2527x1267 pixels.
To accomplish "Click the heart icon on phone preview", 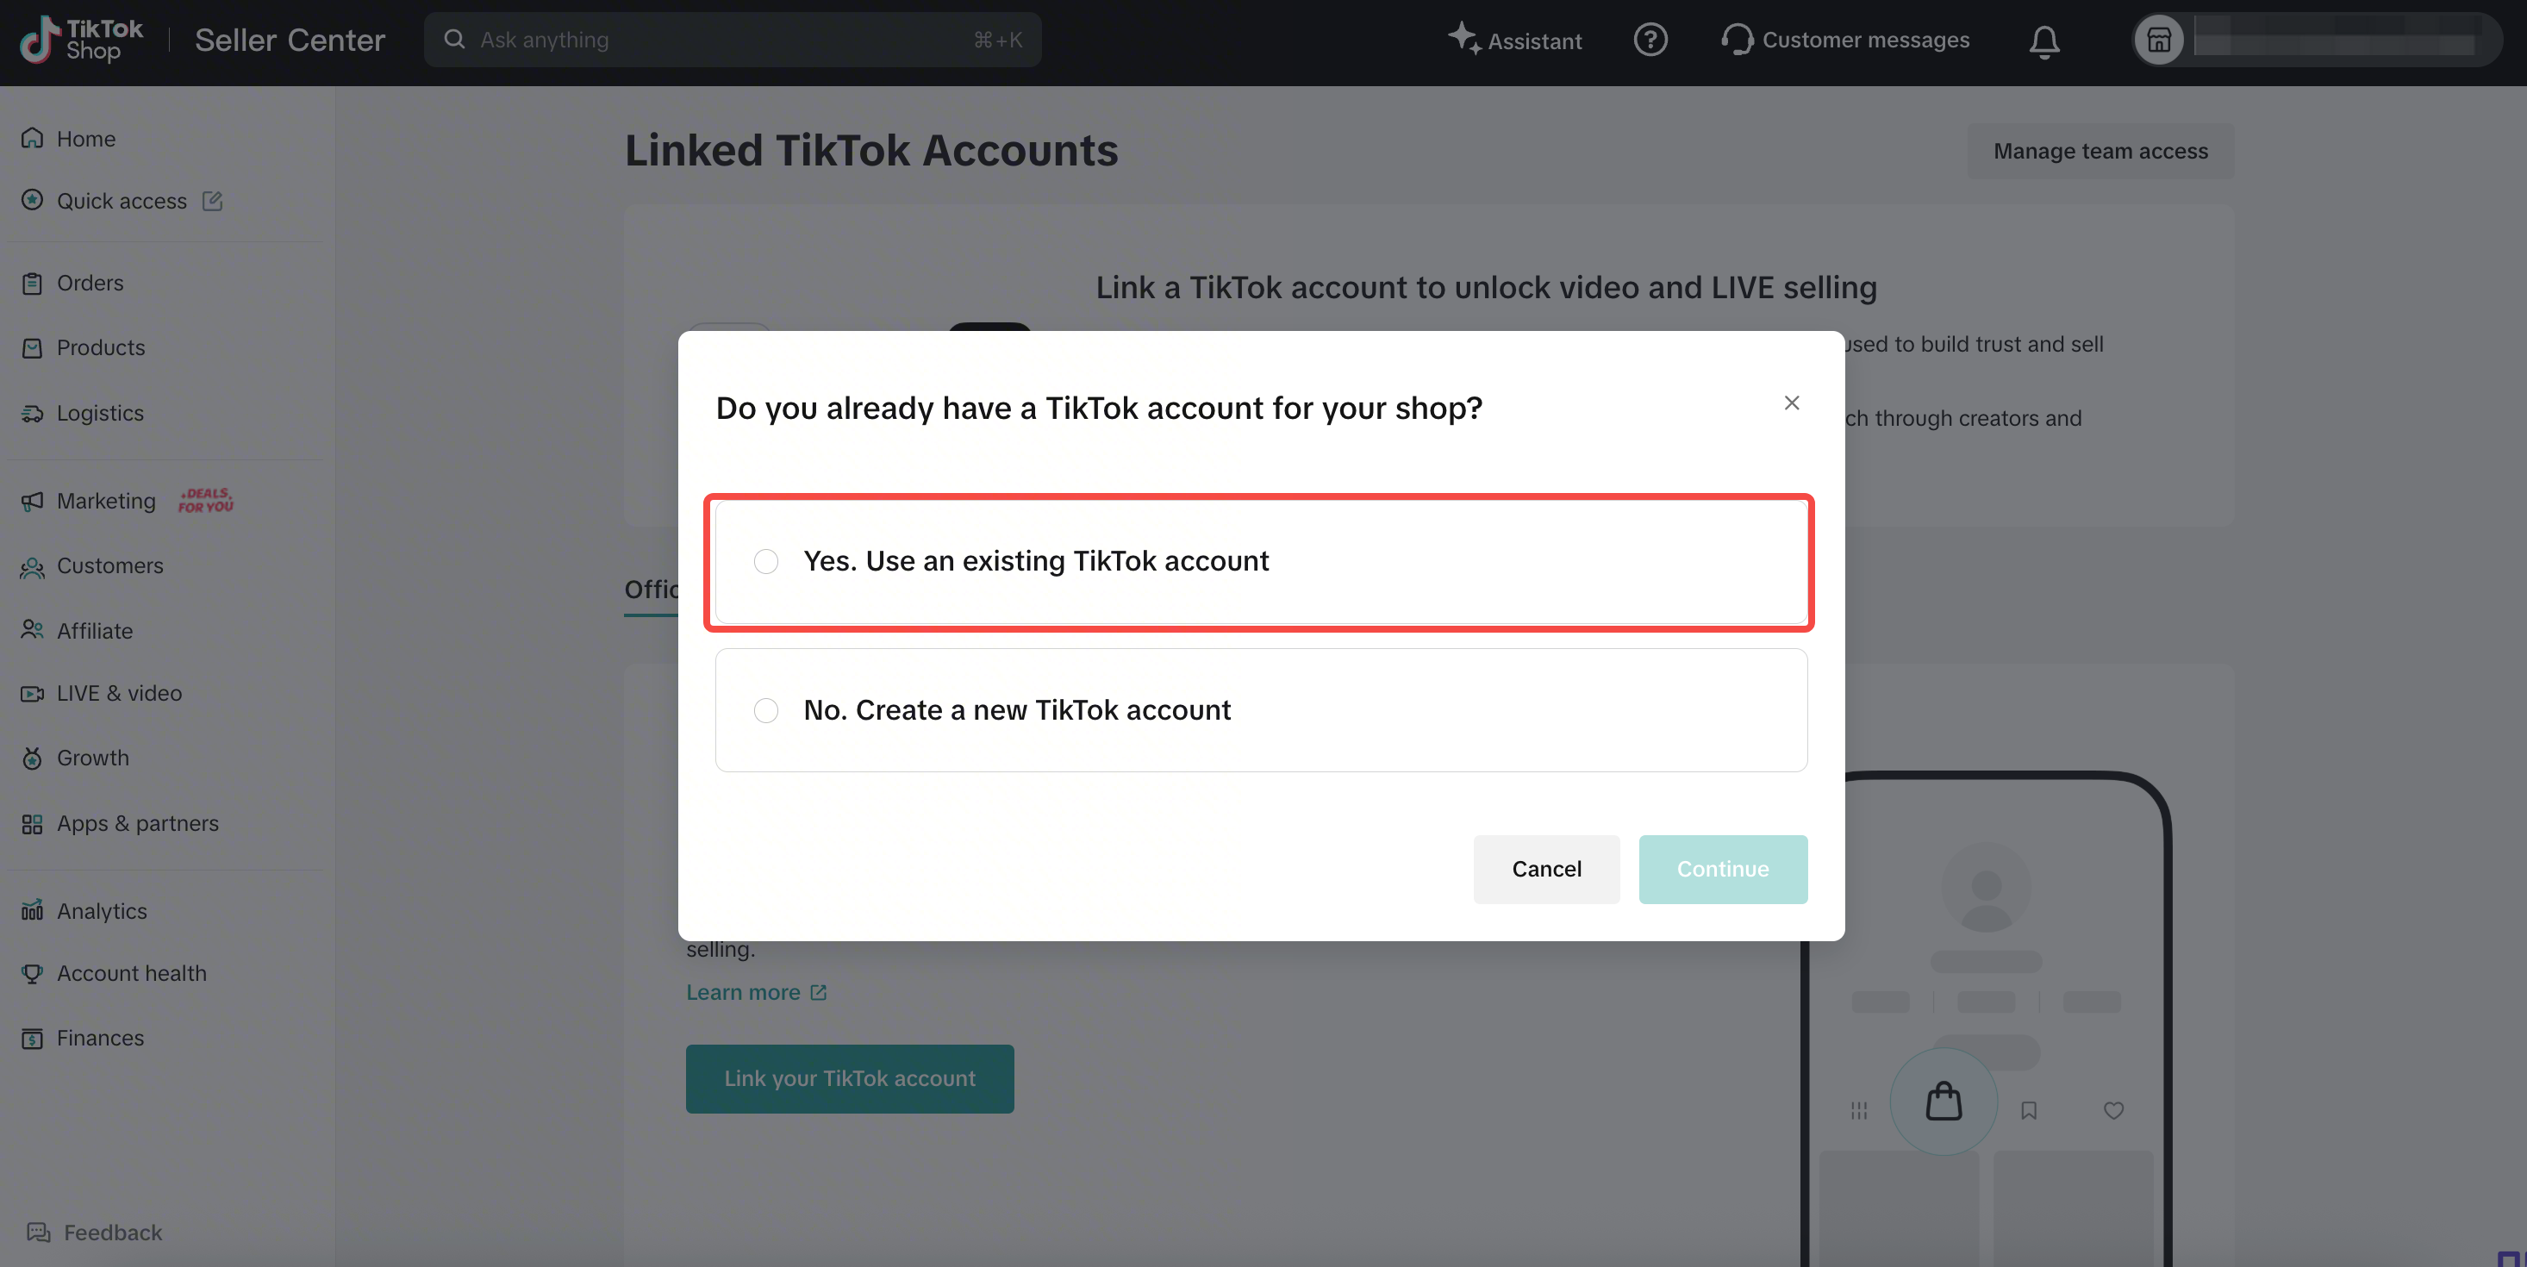I will [x=2113, y=1110].
